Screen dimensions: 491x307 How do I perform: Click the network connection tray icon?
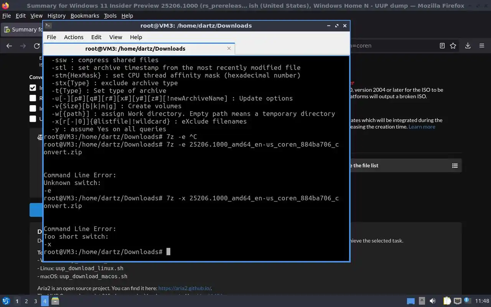[457, 301]
